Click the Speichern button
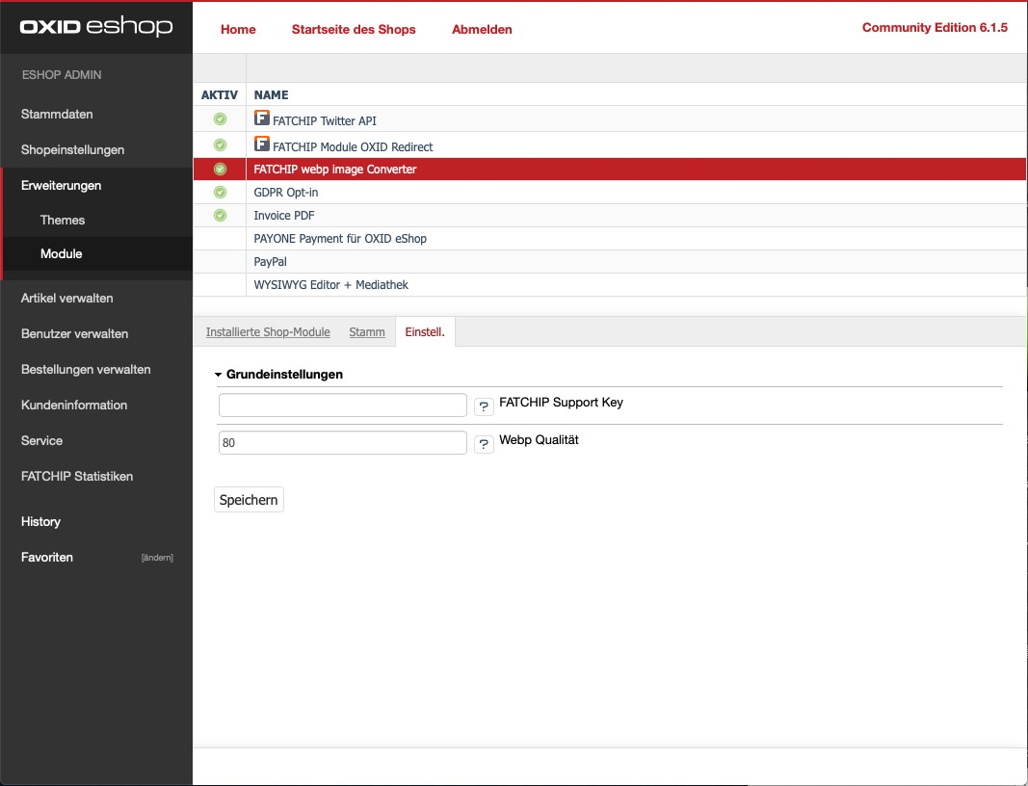 249,499
